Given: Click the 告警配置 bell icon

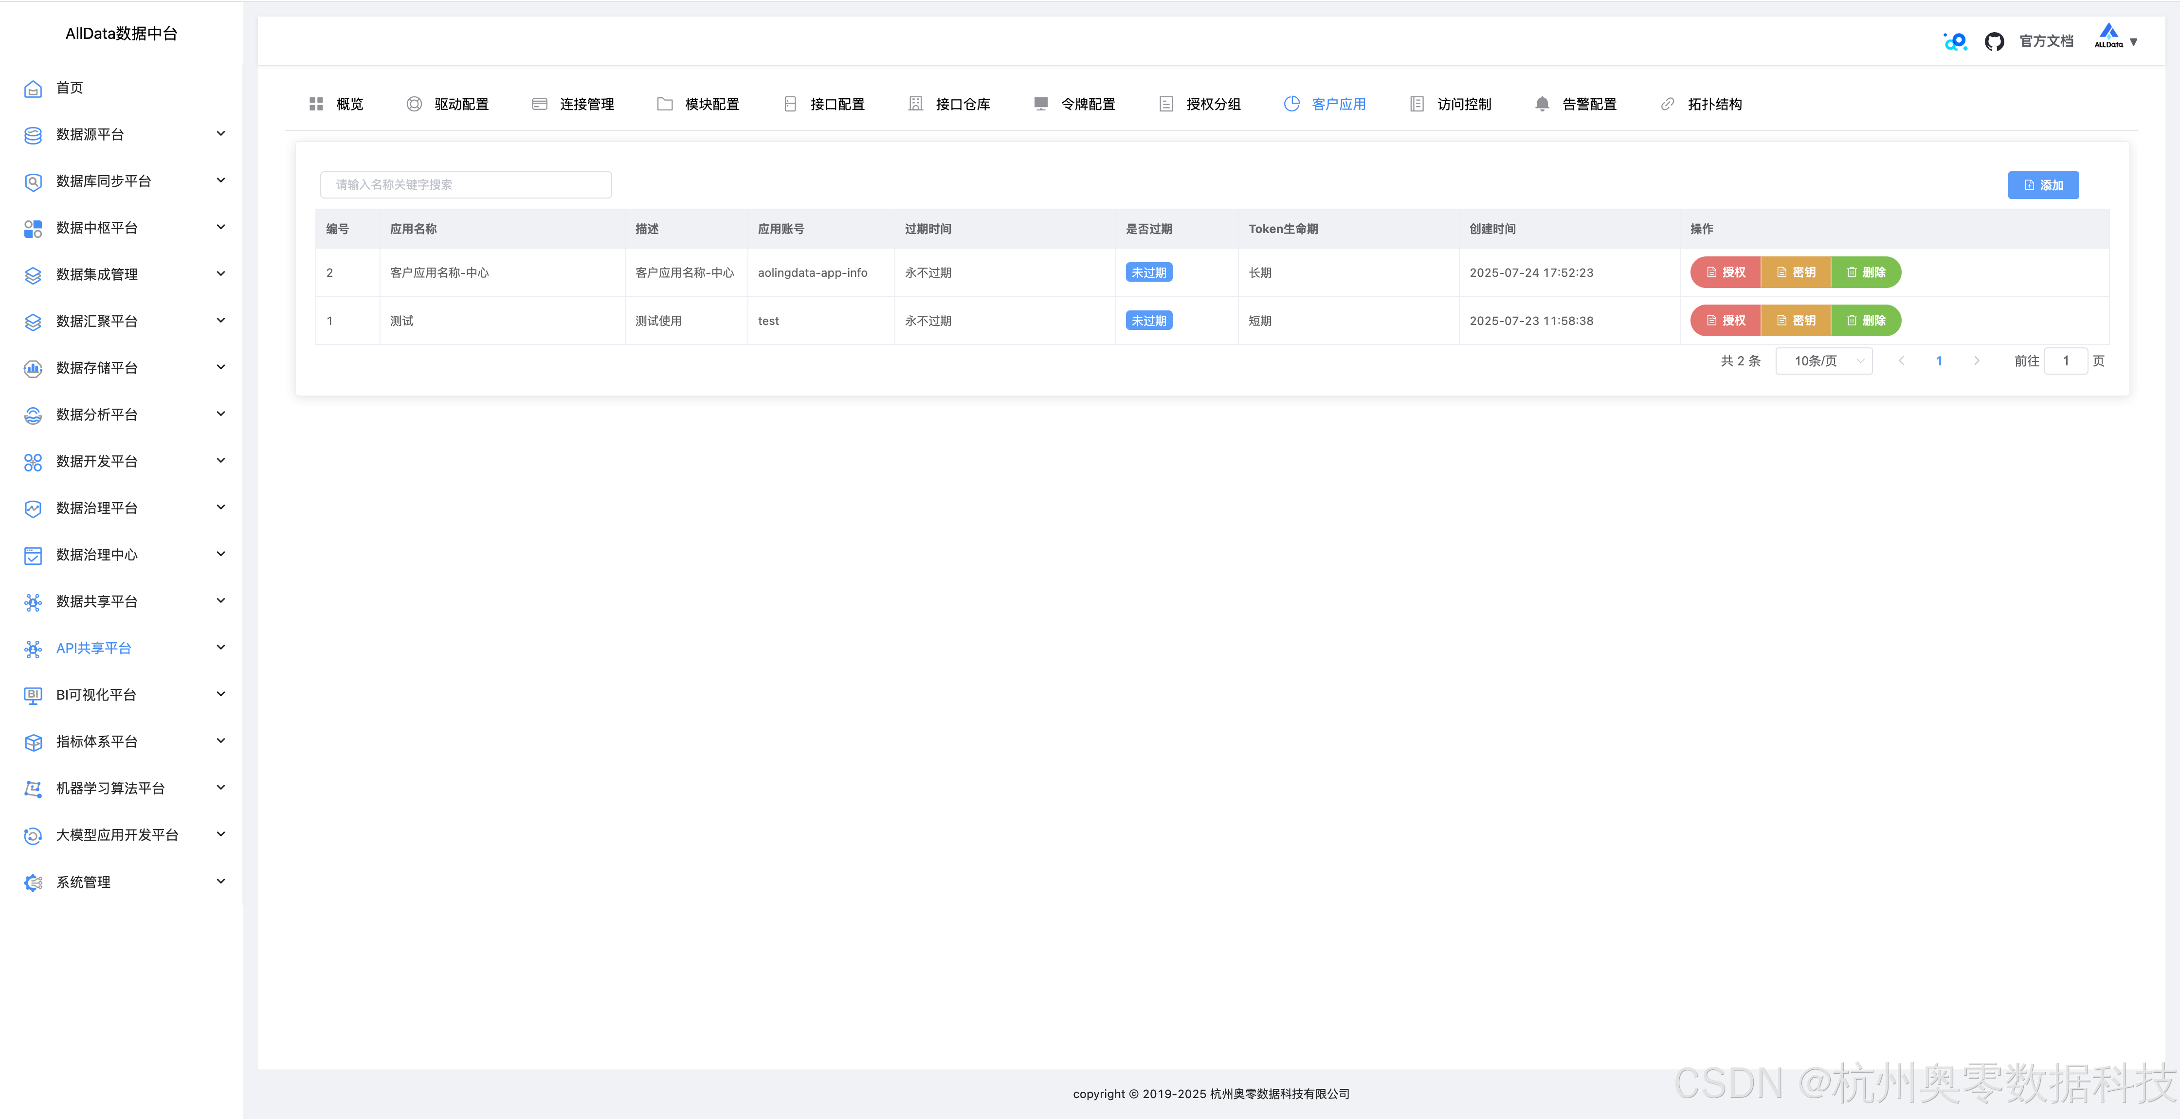Looking at the screenshot, I should [1542, 104].
